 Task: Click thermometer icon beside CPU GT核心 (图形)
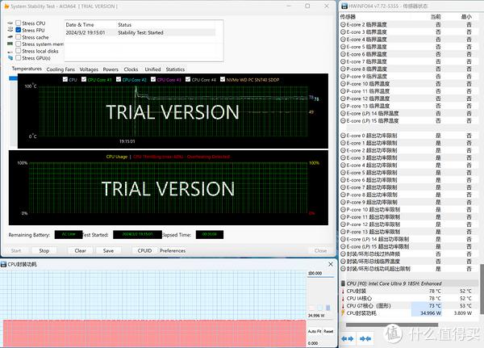click(x=343, y=306)
